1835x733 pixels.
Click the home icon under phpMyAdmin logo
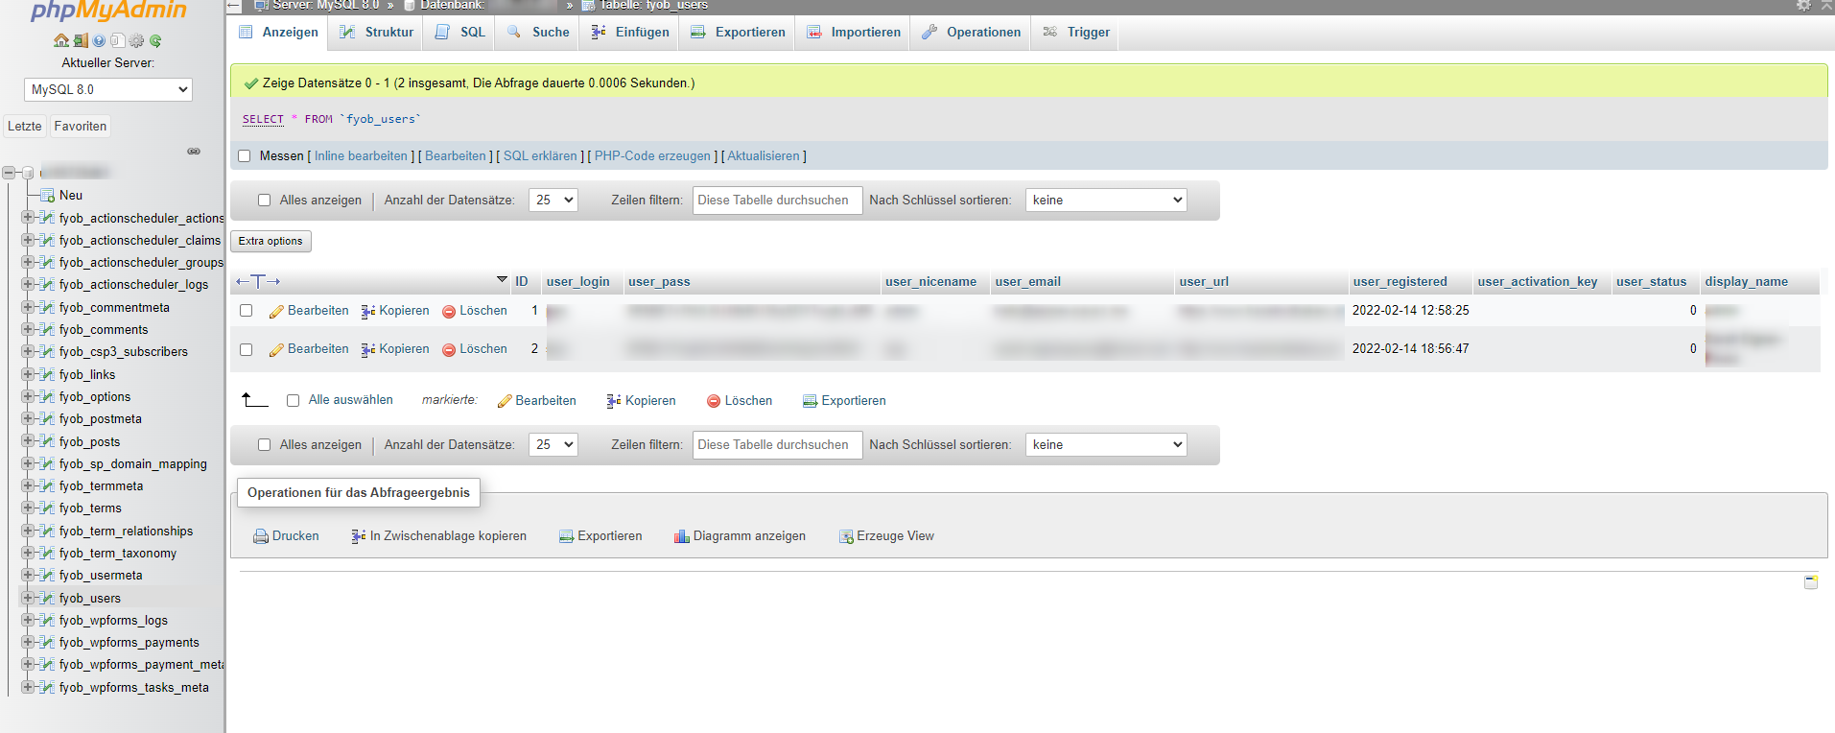(x=61, y=40)
